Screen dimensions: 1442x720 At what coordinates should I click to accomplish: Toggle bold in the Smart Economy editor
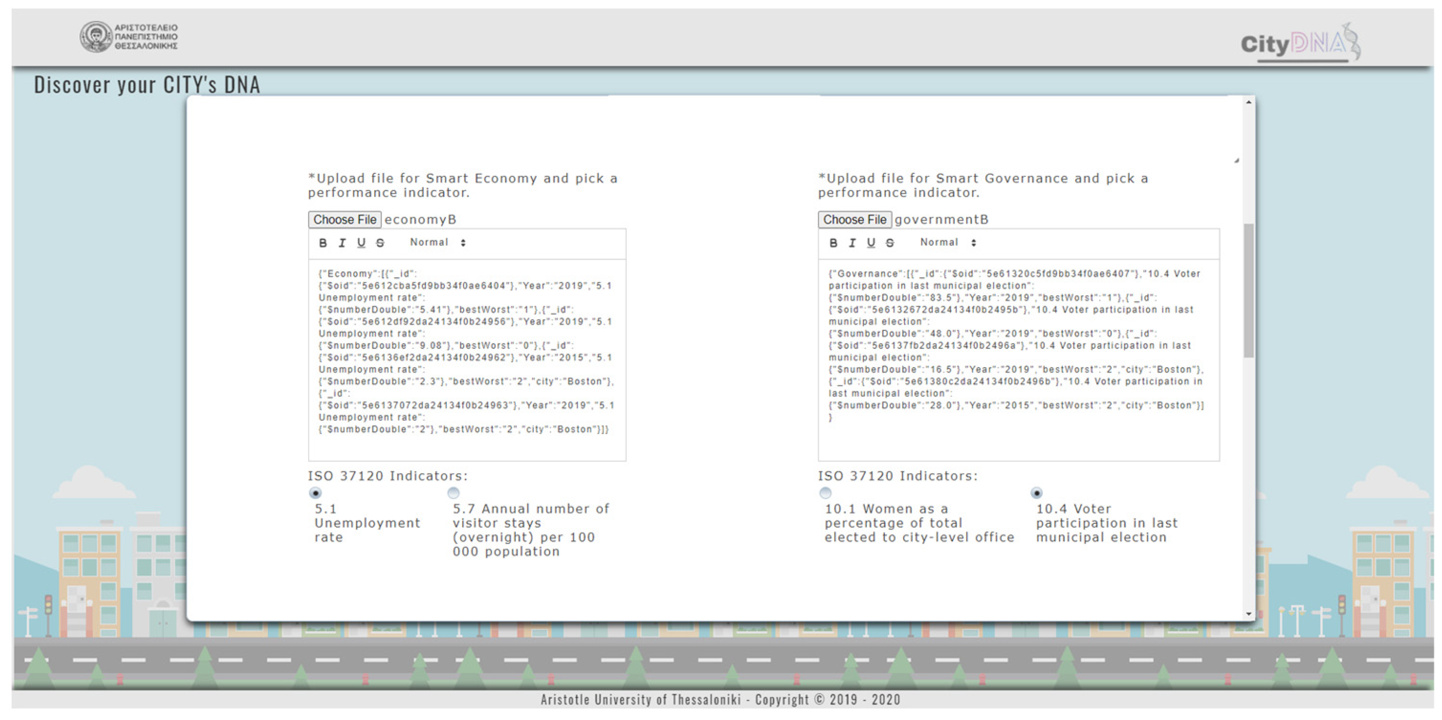point(323,243)
